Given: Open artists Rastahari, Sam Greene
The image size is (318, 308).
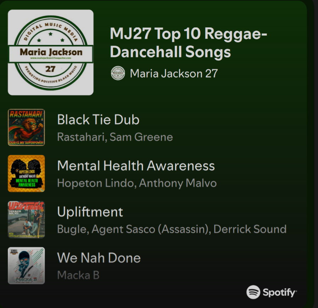Looking at the screenshot, I should [x=115, y=137].
